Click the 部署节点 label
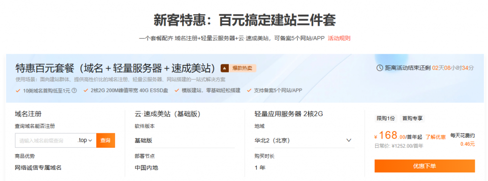Screen dimensions: 488x181 pyautogui.click(x=145, y=156)
